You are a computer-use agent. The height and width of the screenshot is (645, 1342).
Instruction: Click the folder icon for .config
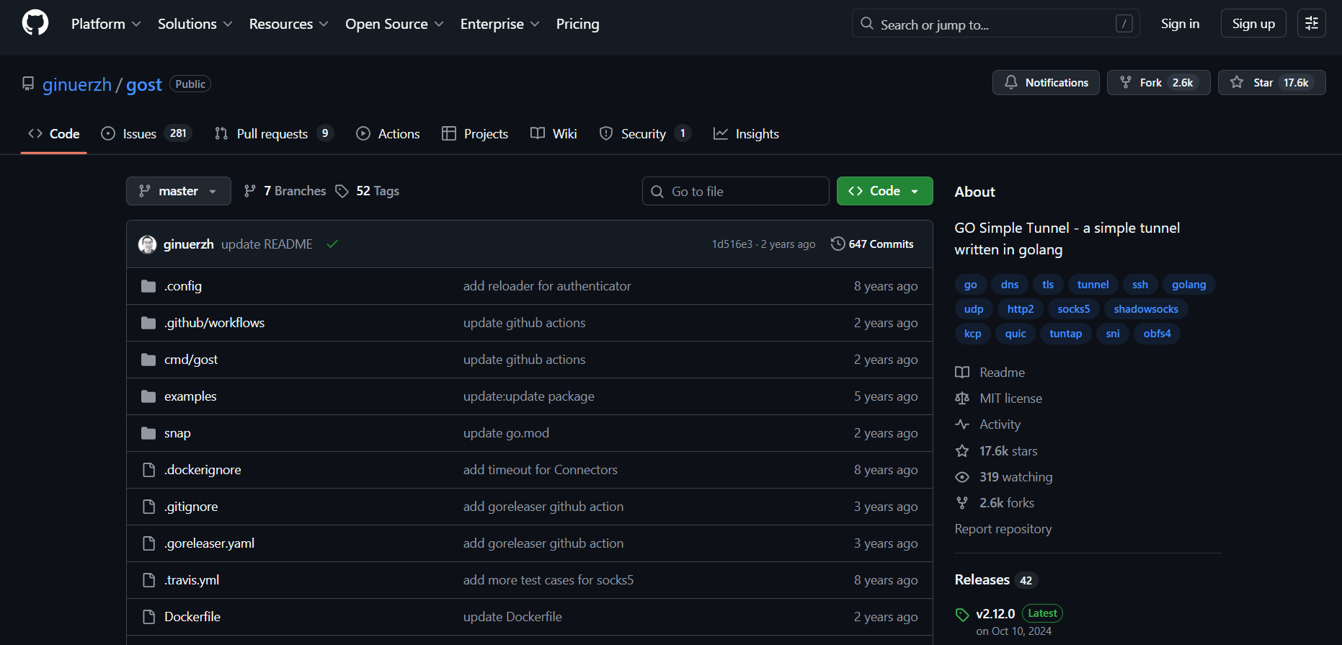pos(148,286)
